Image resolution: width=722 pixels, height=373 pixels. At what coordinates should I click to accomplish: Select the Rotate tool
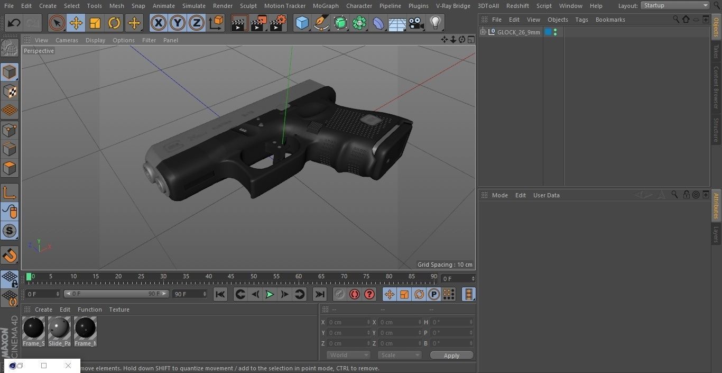[114, 23]
